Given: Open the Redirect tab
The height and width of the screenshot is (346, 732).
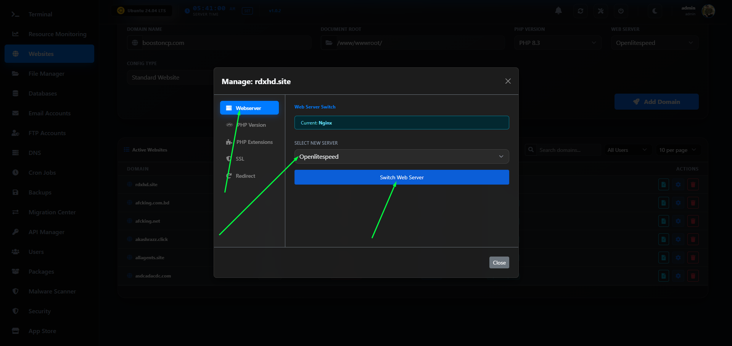Looking at the screenshot, I should pos(245,176).
